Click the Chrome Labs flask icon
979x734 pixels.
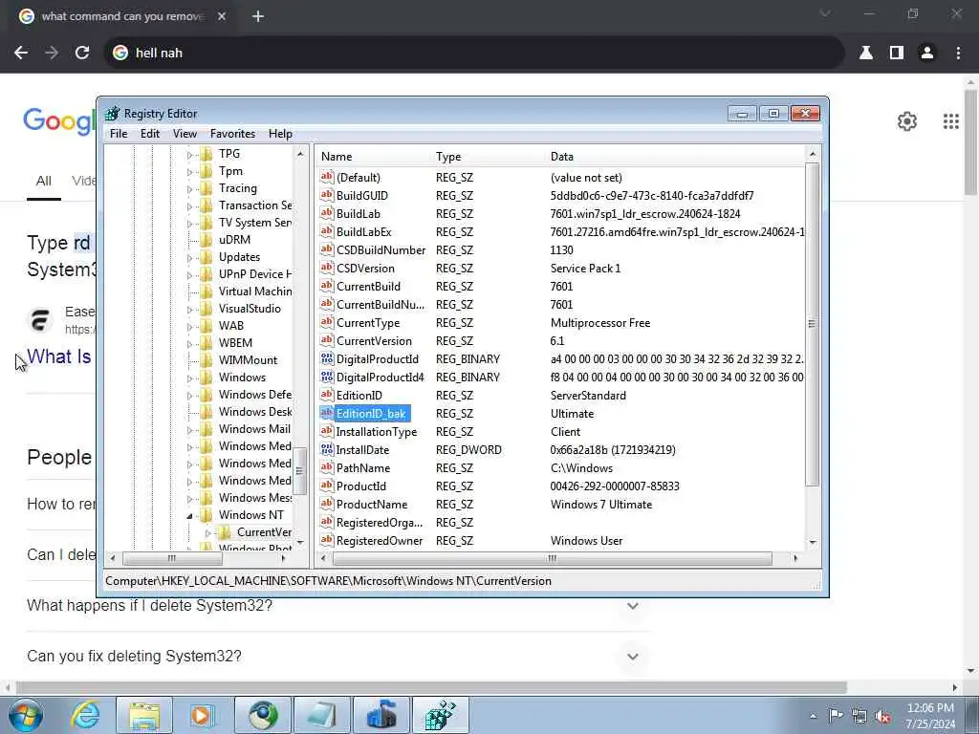[866, 54]
